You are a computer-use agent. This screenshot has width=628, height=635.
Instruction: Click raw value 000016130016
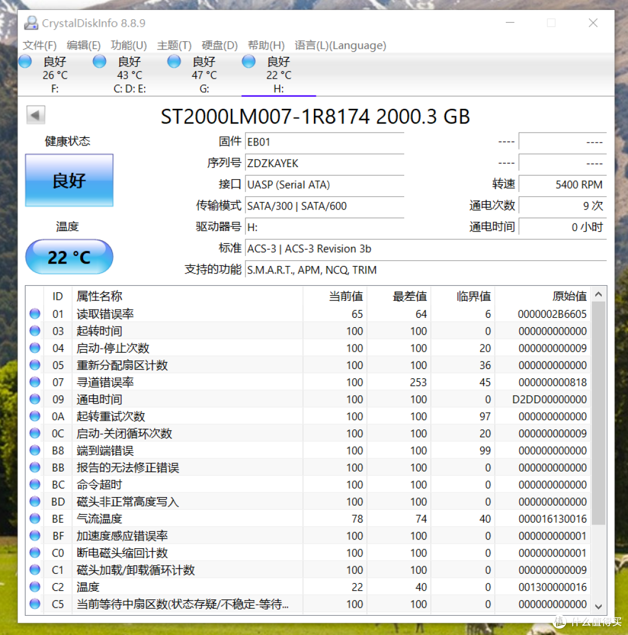coord(552,519)
